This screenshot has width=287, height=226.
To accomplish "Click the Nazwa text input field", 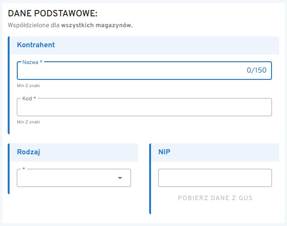I will pyautogui.click(x=127, y=70).
